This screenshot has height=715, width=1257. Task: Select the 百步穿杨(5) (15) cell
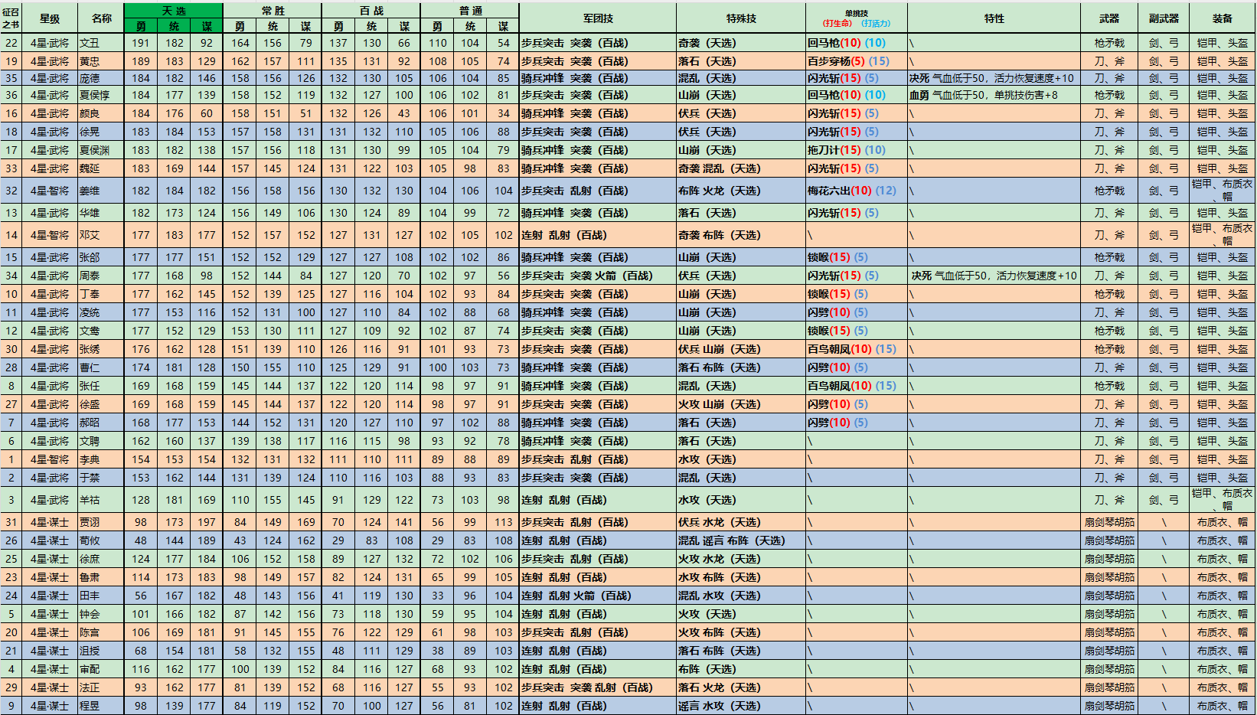point(857,61)
